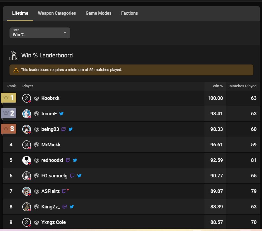
Task: Click the 81 matches played value
Action: click(x=254, y=160)
